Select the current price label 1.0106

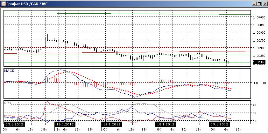pyautogui.click(x=259, y=63)
